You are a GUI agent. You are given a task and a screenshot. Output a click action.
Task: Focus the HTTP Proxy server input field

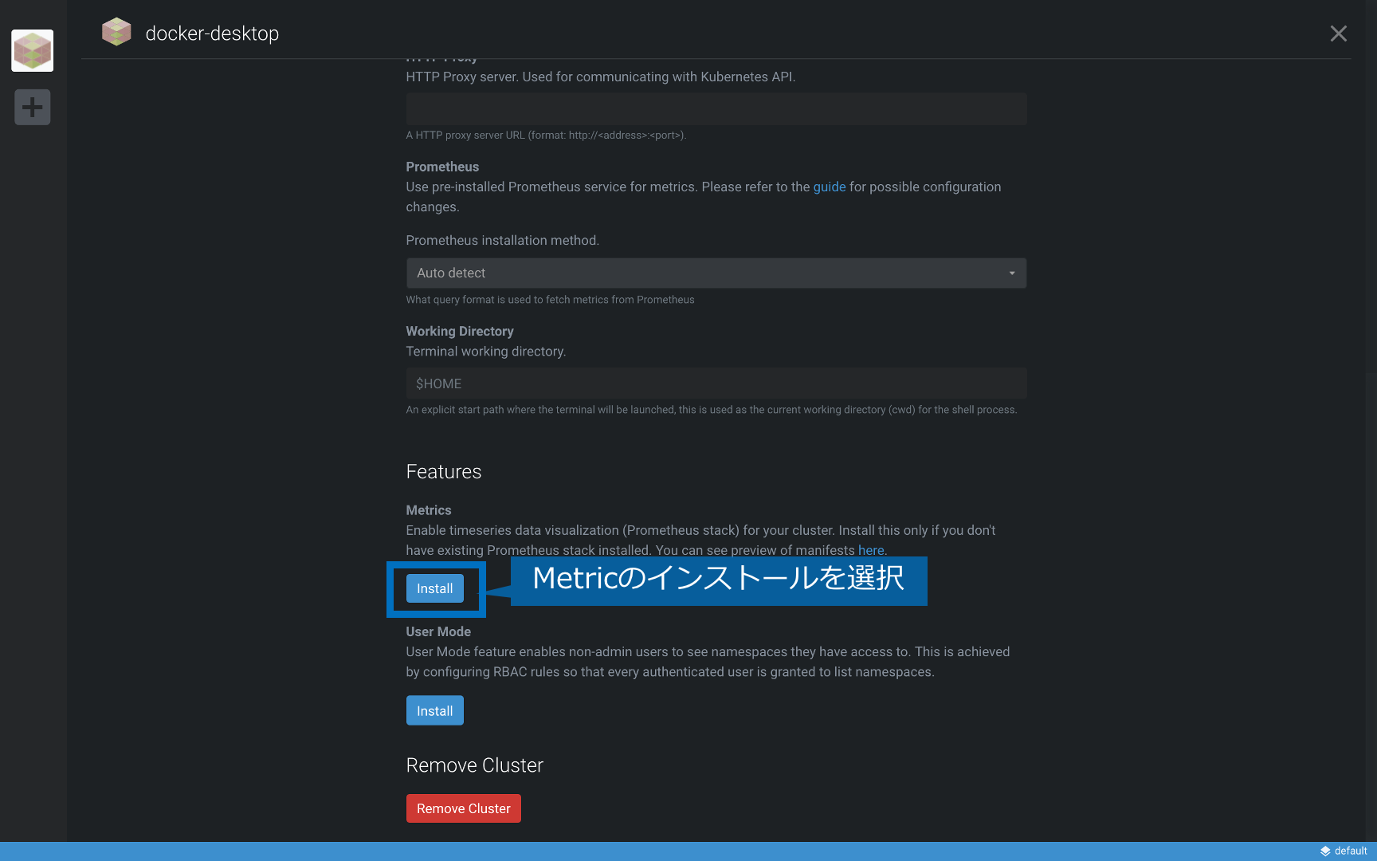[x=716, y=108]
